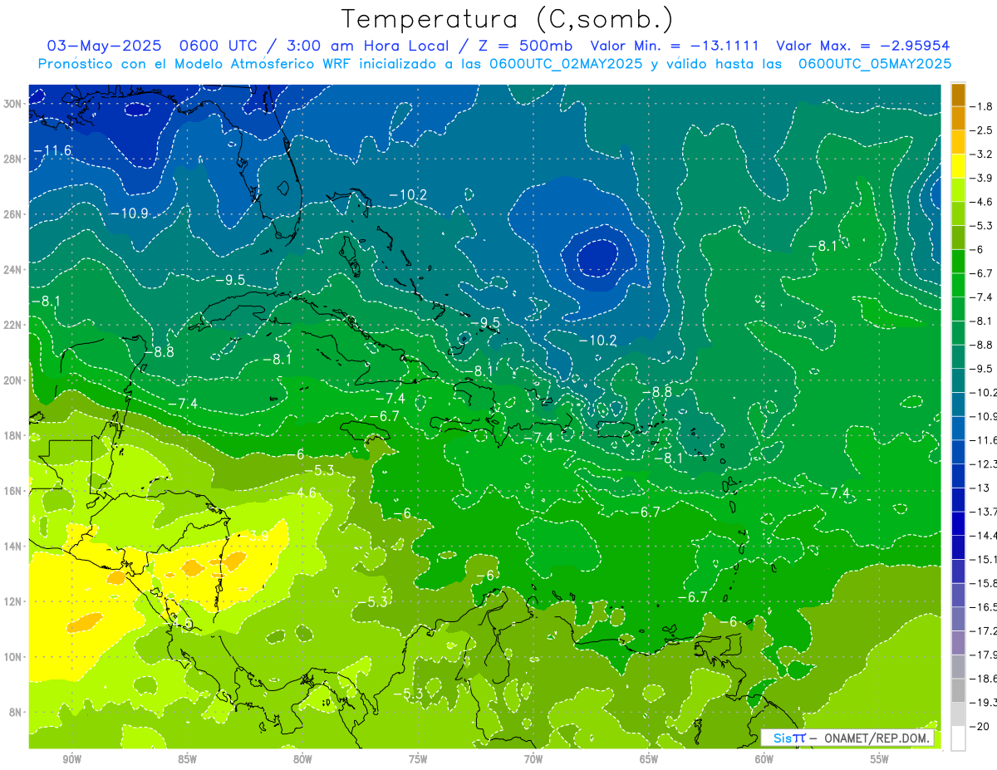Click the '8N' latitude axis label

[x=16, y=712]
